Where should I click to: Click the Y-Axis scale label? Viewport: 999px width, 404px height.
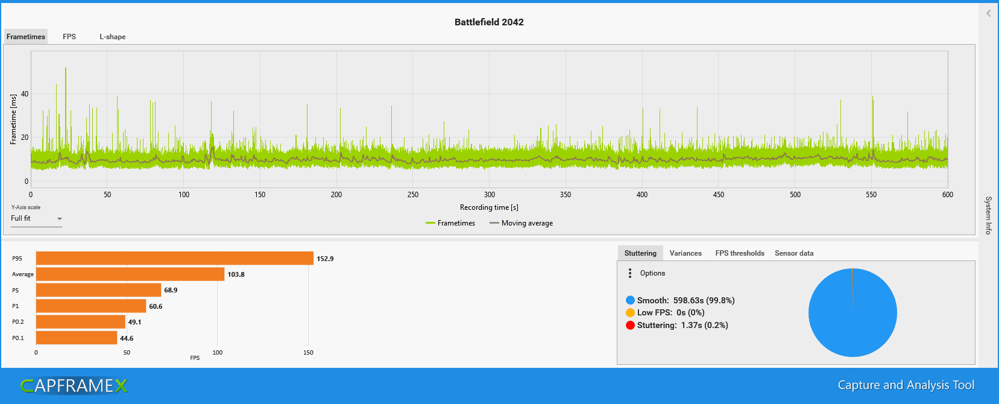[26, 207]
